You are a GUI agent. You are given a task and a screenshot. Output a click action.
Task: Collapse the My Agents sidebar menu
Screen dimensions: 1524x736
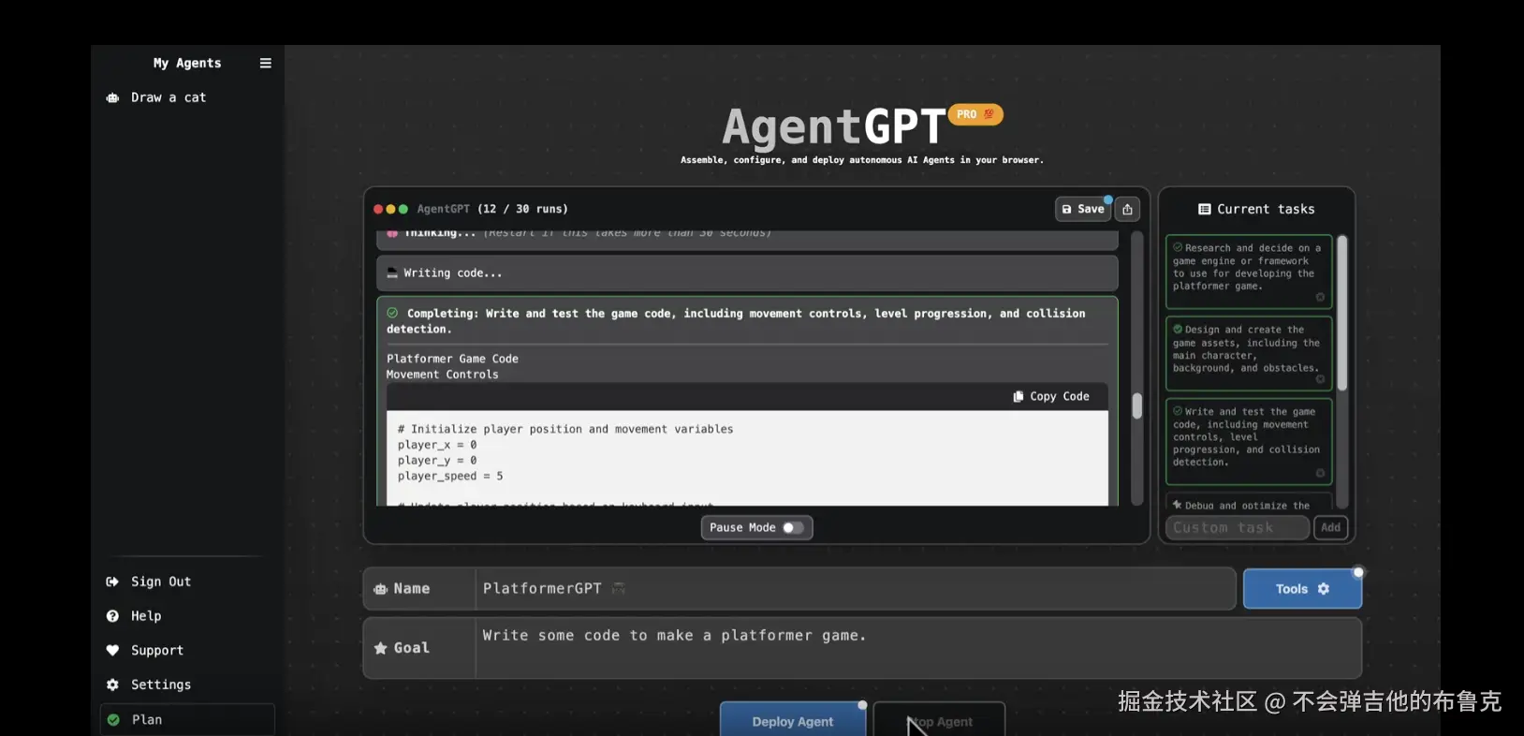266,63
